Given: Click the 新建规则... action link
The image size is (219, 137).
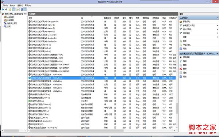Looking at the screenshot, I should click(187, 22).
